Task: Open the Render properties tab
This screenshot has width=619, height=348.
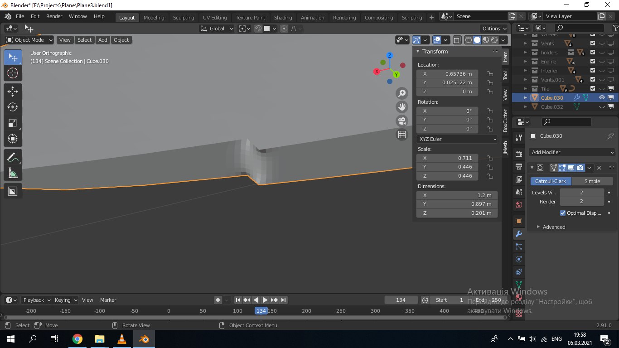Action: [x=519, y=154]
